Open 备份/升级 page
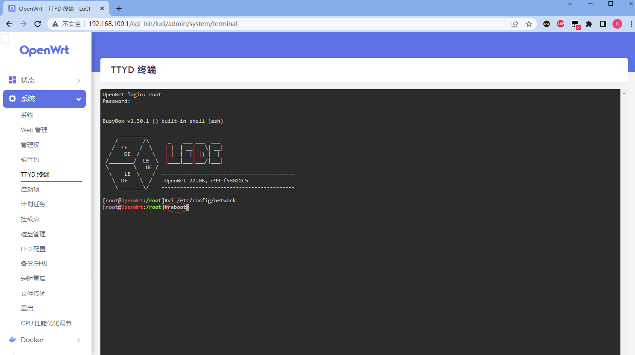This screenshot has height=355, width=635. pos(34,264)
